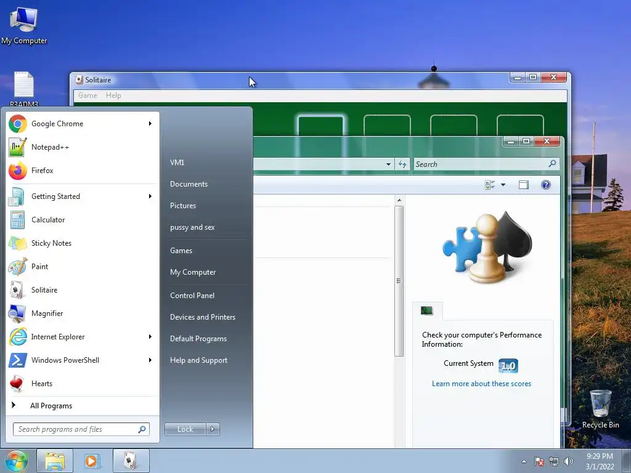Expand All Programs list

(x=82, y=406)
